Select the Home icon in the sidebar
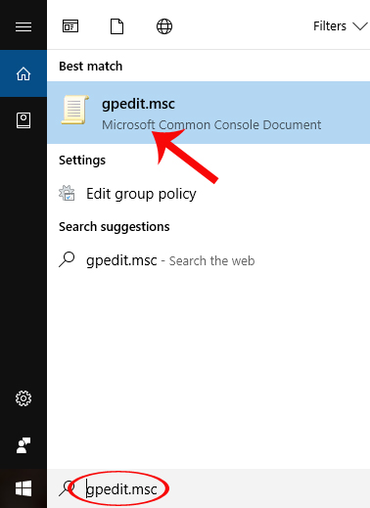The height and width of the screenshot is (508, 370). pyautogui.click(x=23, y=73)
